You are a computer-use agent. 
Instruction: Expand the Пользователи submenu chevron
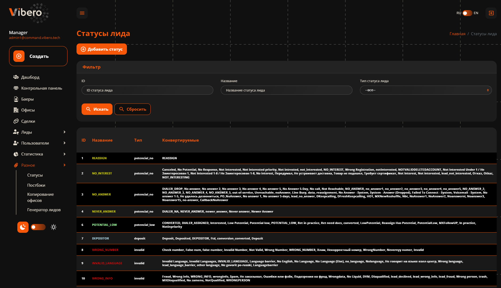65,143
